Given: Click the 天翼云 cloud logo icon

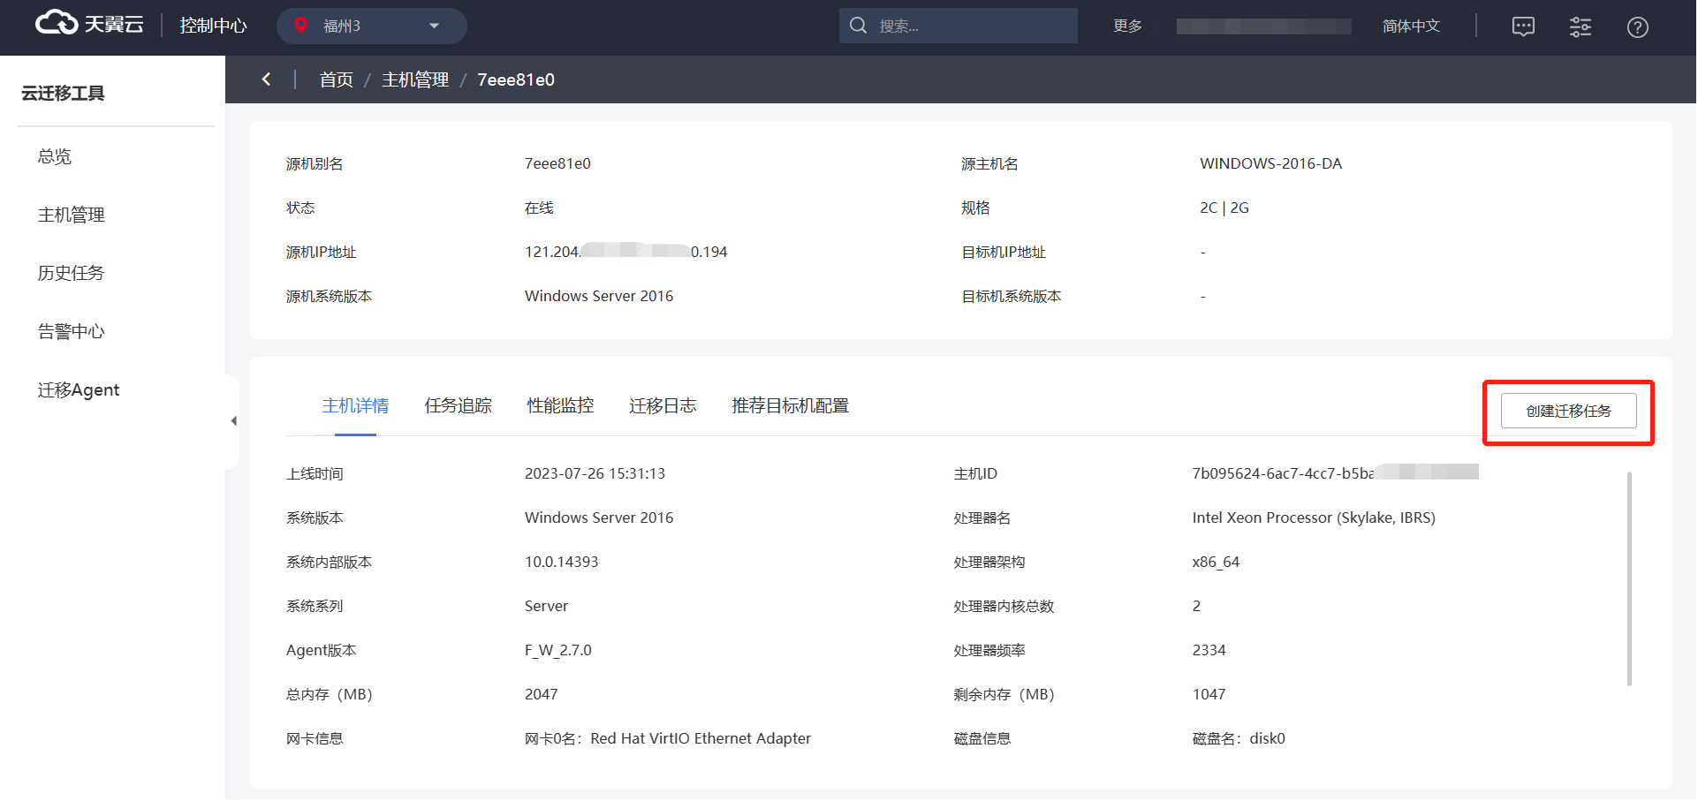Looking at the screenshot, I should [x=57, y=24].
